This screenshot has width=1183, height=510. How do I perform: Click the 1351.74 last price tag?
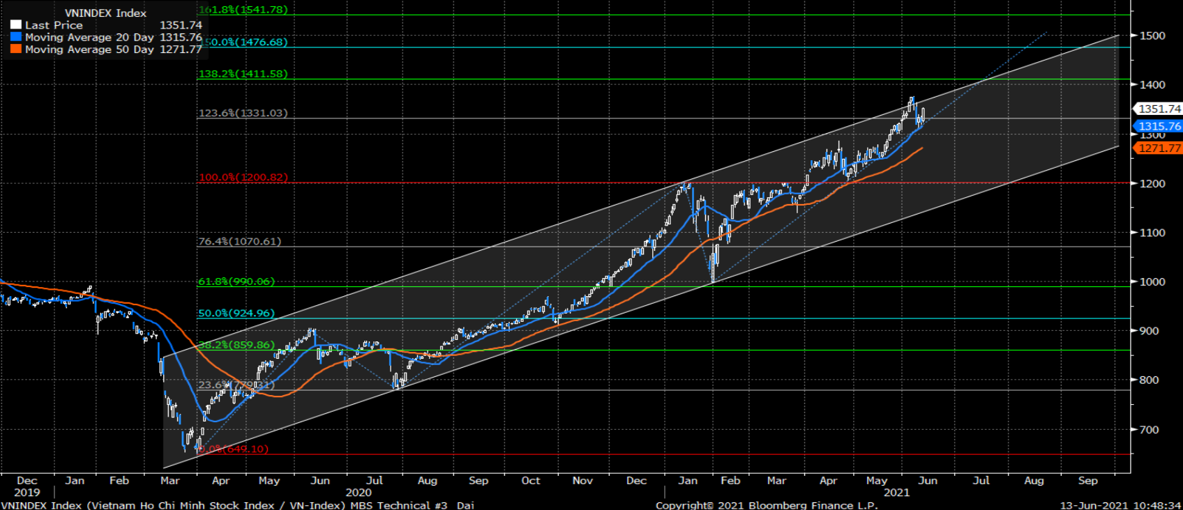1159,109
